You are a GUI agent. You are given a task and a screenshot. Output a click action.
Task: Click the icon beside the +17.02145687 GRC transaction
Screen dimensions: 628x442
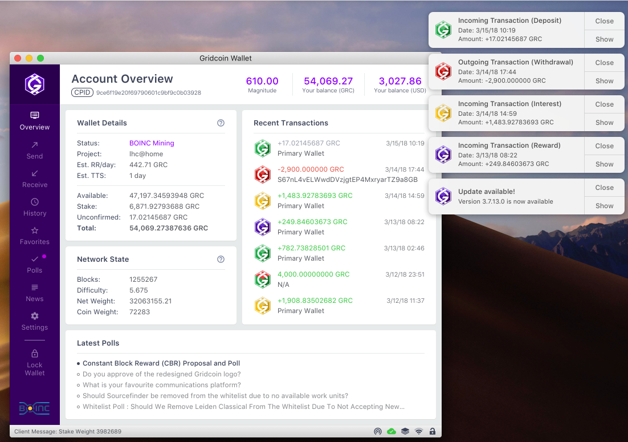[x=263, y=148]
